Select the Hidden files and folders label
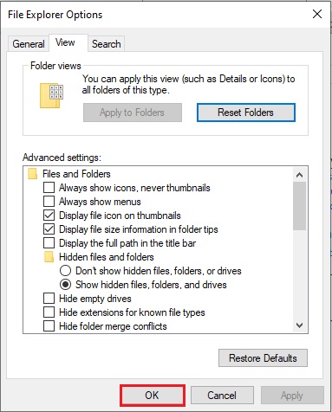Image resolution: width=332 pixels, height=412 pixels. [107, 257]
